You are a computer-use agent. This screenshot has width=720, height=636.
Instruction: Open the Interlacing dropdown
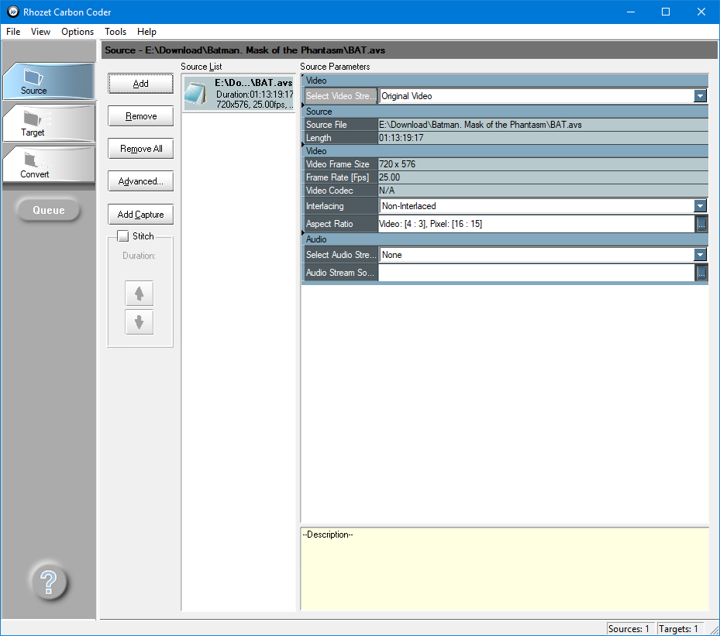(700, 206)
